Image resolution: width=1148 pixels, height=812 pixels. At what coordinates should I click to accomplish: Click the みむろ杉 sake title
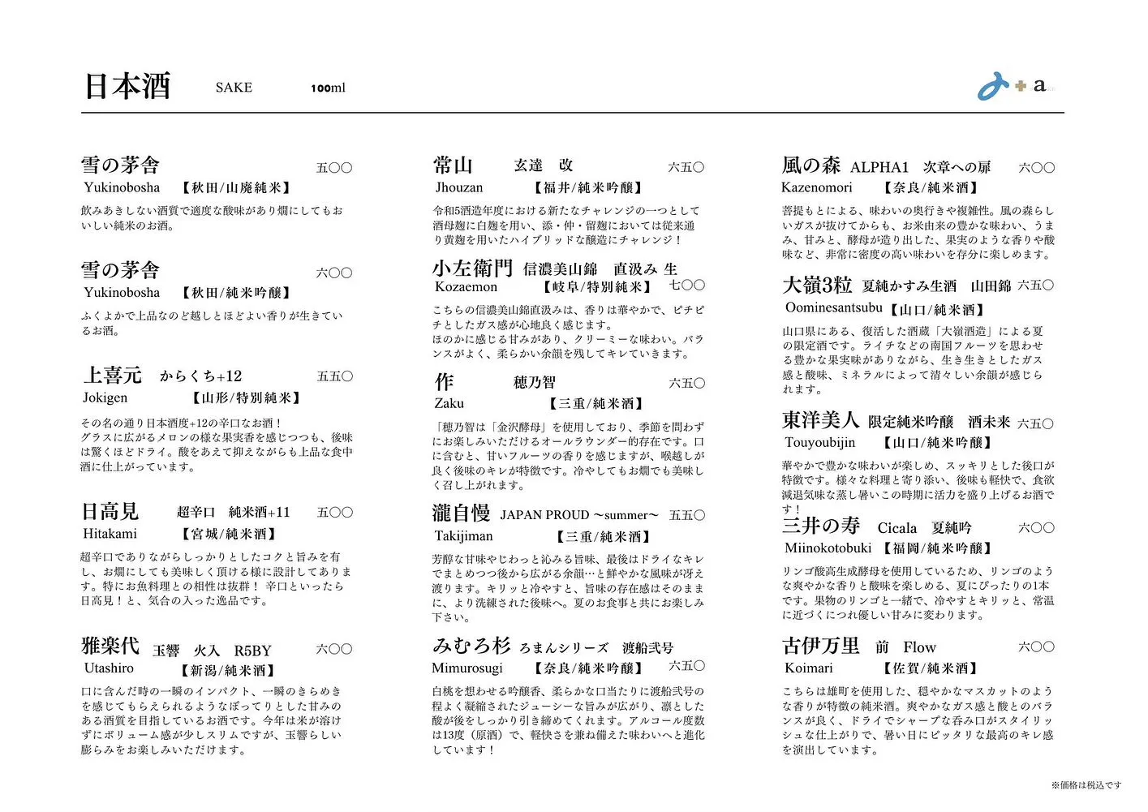click(x=471, y=646)
